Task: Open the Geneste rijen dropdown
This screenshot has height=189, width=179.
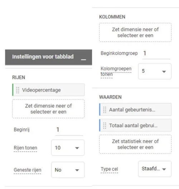Action: 68,170
